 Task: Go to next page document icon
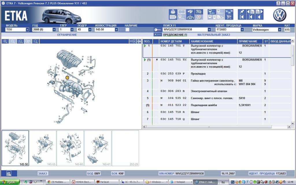coord(259,12)
